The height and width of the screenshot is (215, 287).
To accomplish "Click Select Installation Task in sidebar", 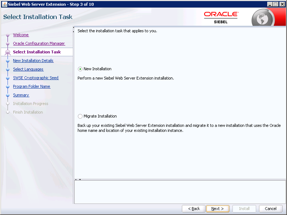I will pos(37,52).
